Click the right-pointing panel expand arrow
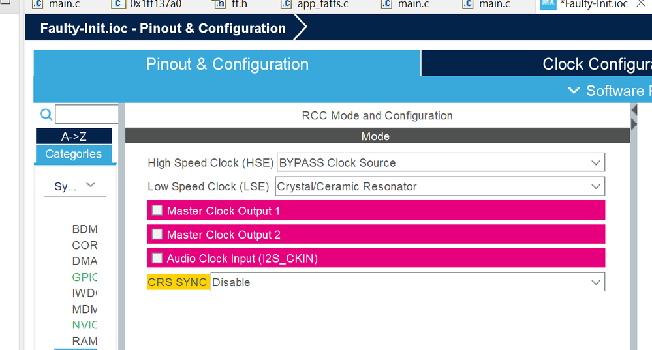Viewport: 652px width, 350px height. point(634,124)
